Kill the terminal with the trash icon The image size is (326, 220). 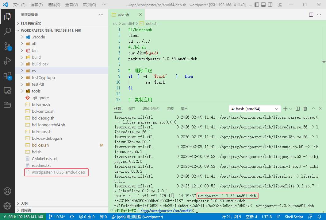pos(305,109)
